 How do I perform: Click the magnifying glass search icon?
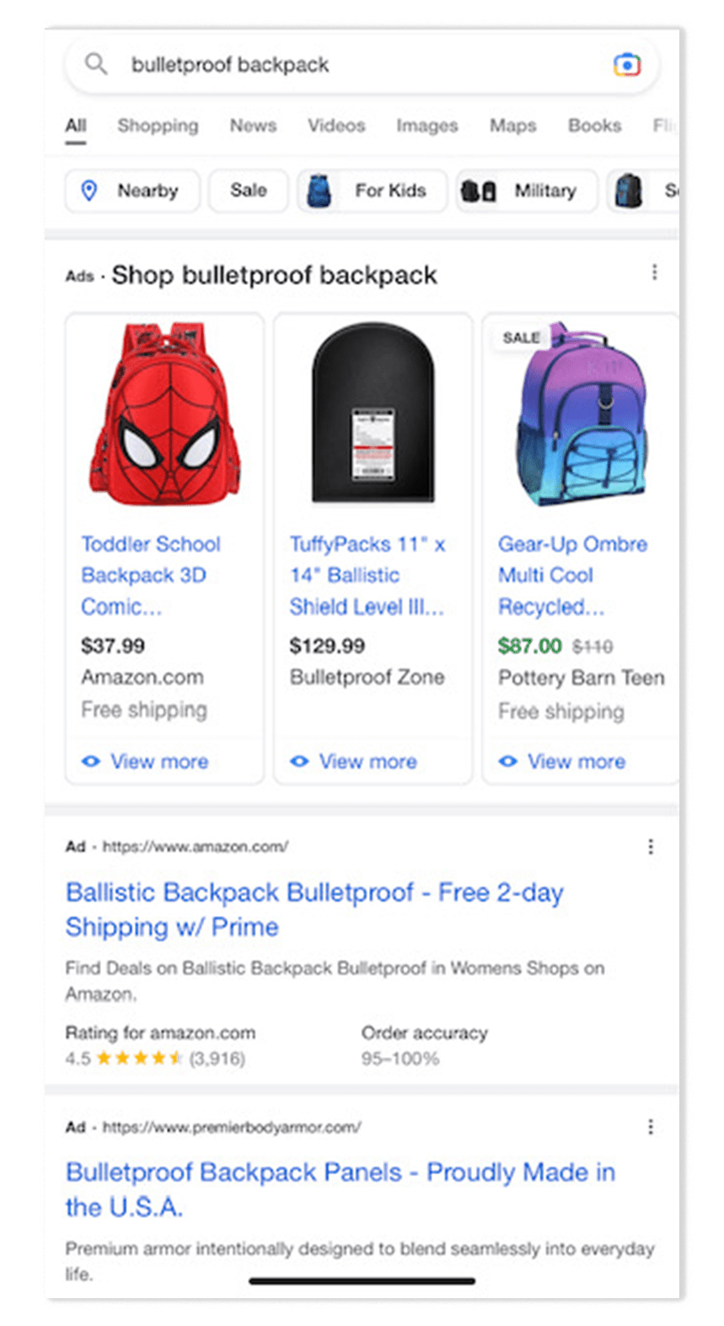click(95, 65)
